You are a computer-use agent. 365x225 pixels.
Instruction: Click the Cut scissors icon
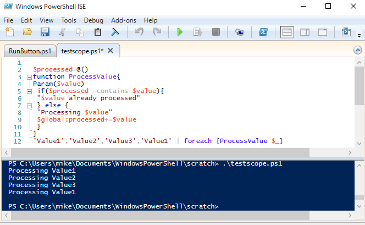coord(62,32)
